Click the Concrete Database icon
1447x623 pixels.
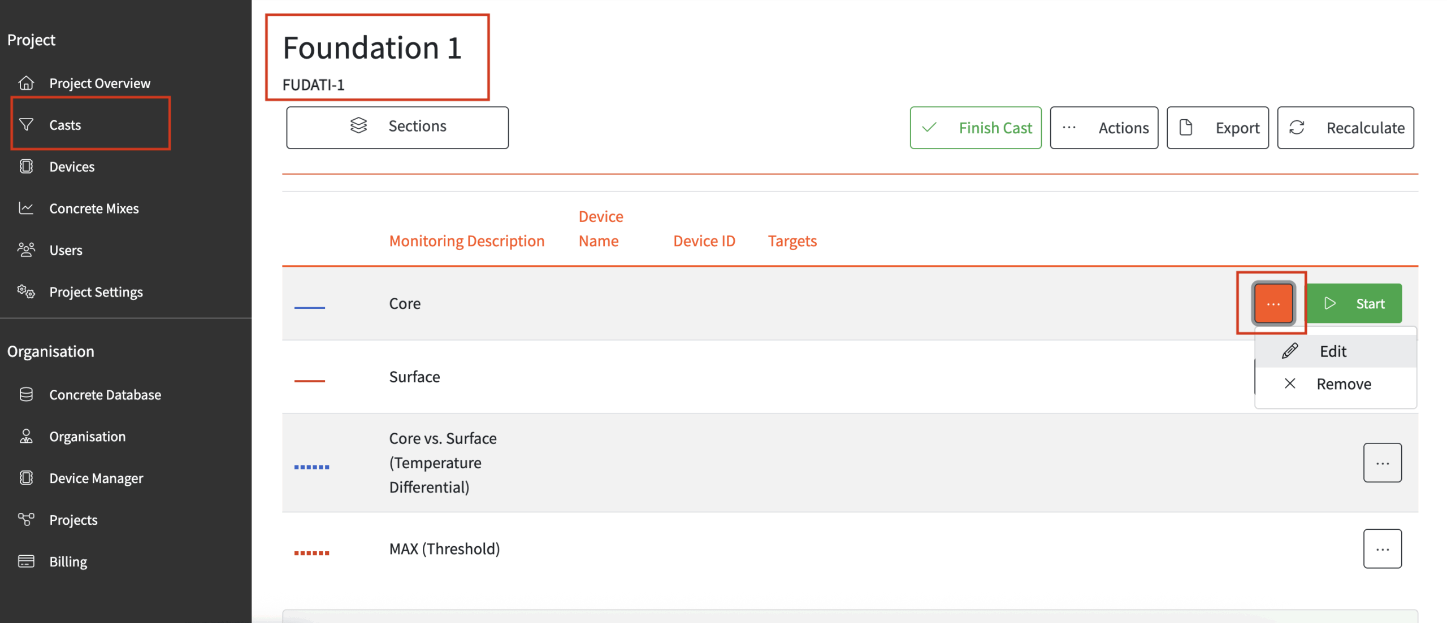27,394
